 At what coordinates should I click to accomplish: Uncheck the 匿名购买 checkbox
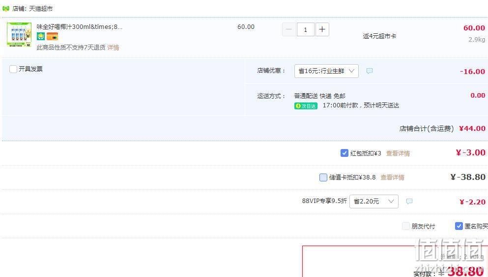[x=459, y=226]
